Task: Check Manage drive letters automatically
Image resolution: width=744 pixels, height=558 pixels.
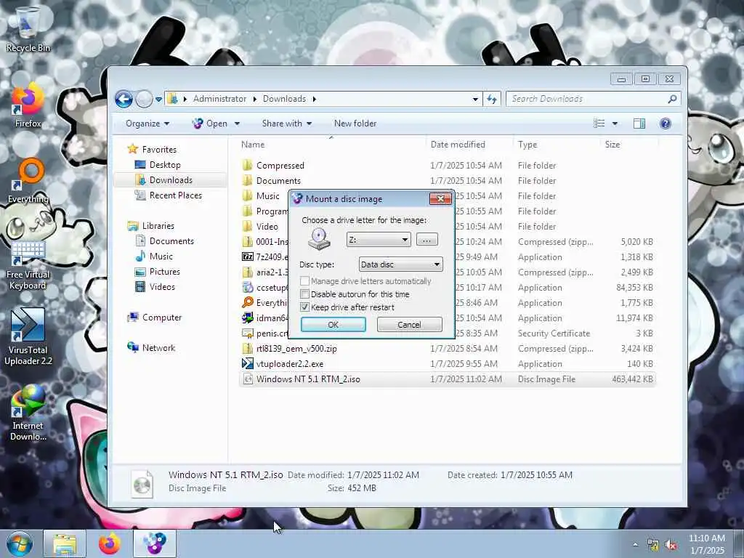Action: pos(304,281)
